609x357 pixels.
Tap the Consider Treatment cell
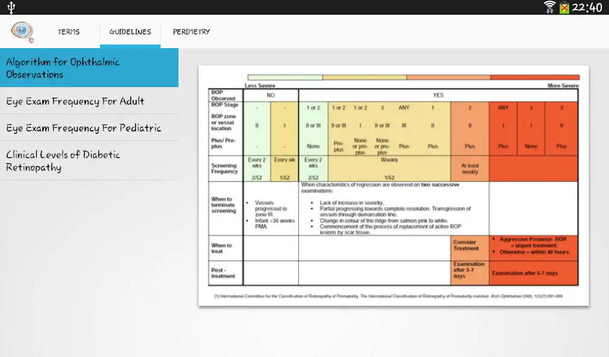coord(470,248)
